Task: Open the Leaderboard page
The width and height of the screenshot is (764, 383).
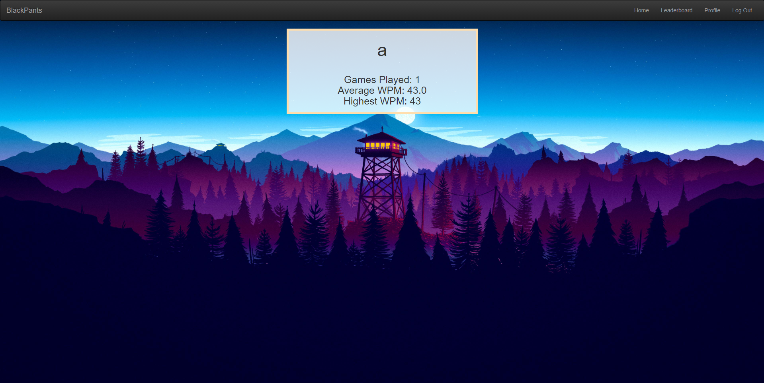Action: tap(676, 10)
